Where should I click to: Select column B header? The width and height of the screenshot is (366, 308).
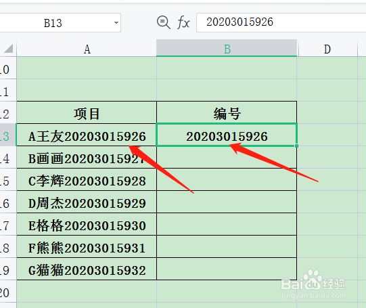(227, 48)
